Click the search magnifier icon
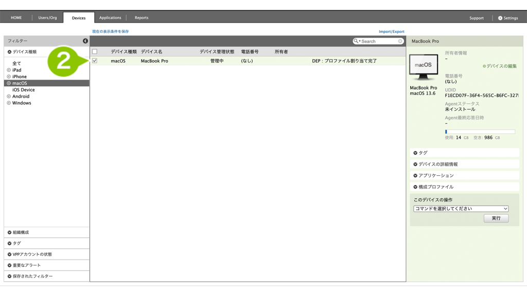Image resolution: width=527 pixels, height=296 pixels. tap(356, 41)
